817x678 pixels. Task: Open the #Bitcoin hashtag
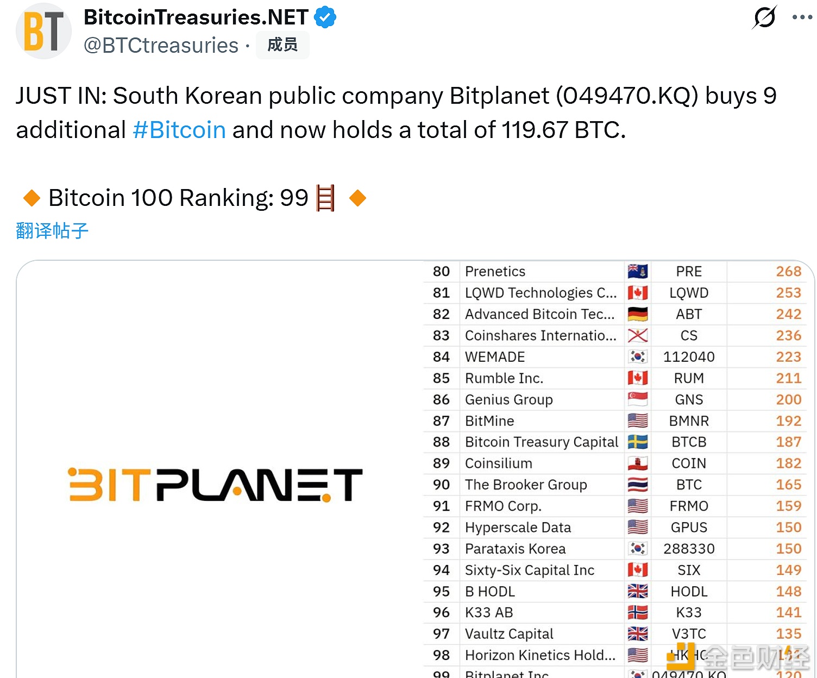179,129
